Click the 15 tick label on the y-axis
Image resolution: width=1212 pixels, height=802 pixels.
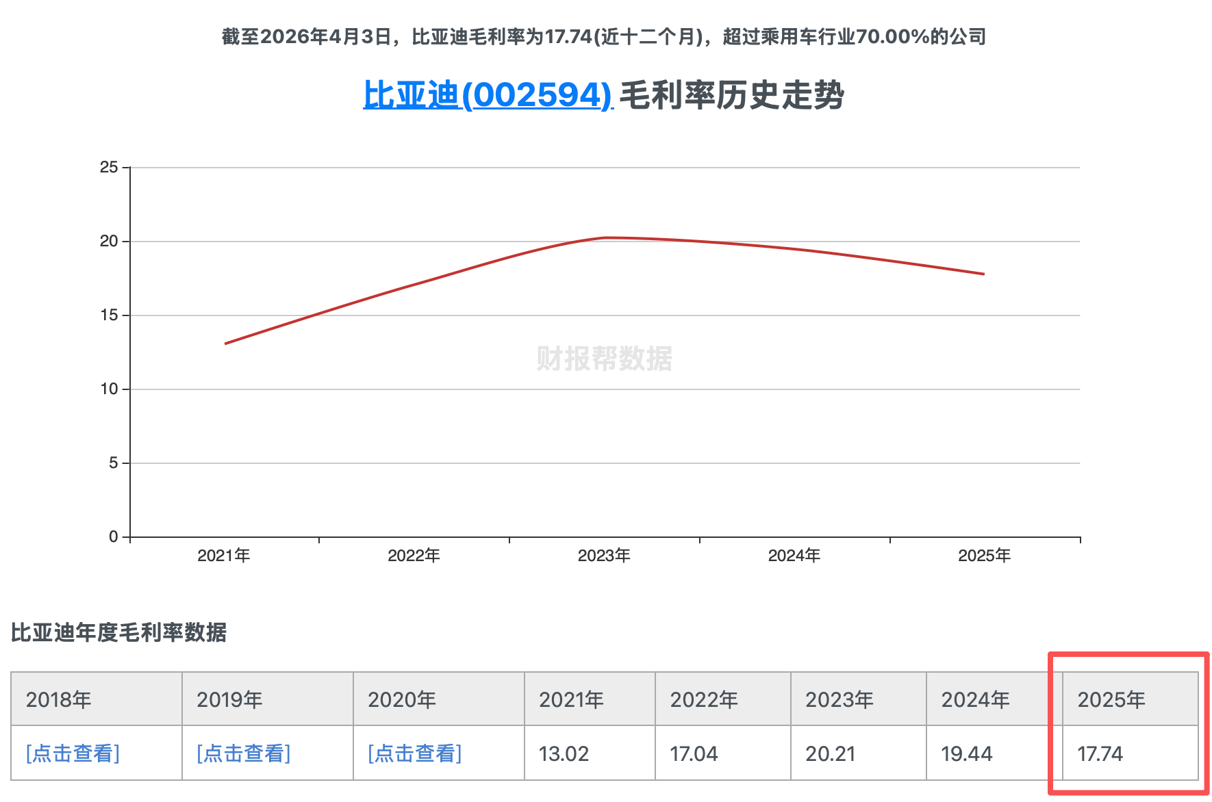pos(110,315)
